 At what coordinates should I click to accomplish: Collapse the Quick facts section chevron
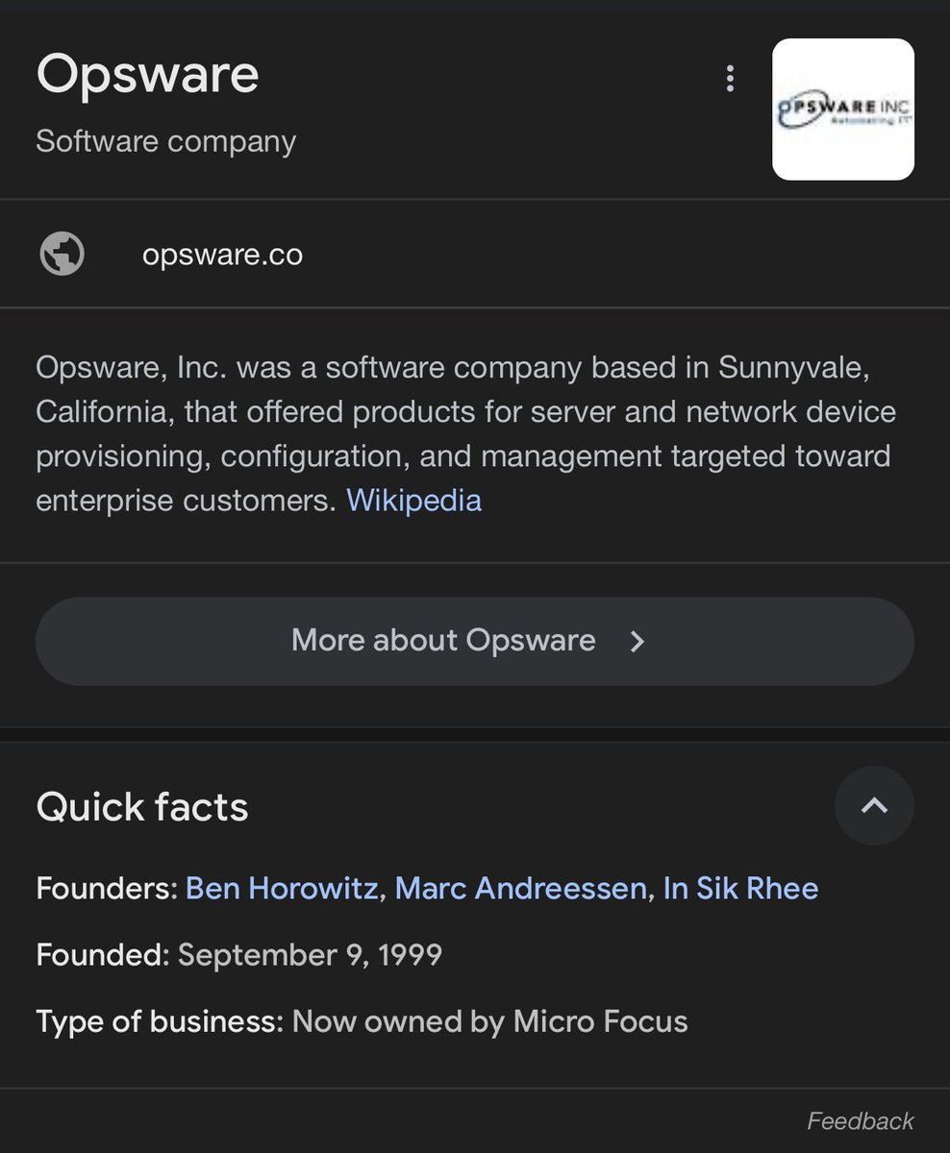(874, 806)
